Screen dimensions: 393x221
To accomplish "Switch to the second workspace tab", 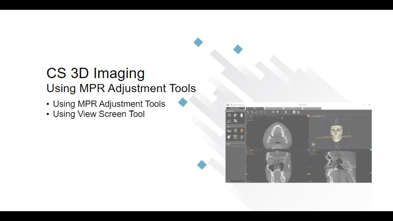I will [274, 108].
